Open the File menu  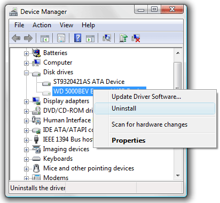[19, 25]
